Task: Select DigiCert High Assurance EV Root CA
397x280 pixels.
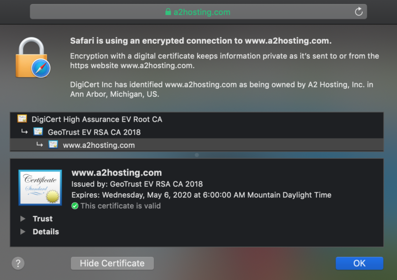Action: tap(97, 119)
